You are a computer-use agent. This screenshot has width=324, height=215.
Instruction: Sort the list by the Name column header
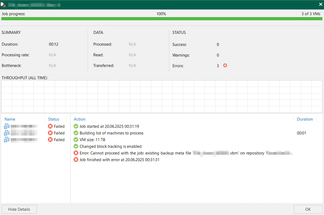click(x=10, y=119)
